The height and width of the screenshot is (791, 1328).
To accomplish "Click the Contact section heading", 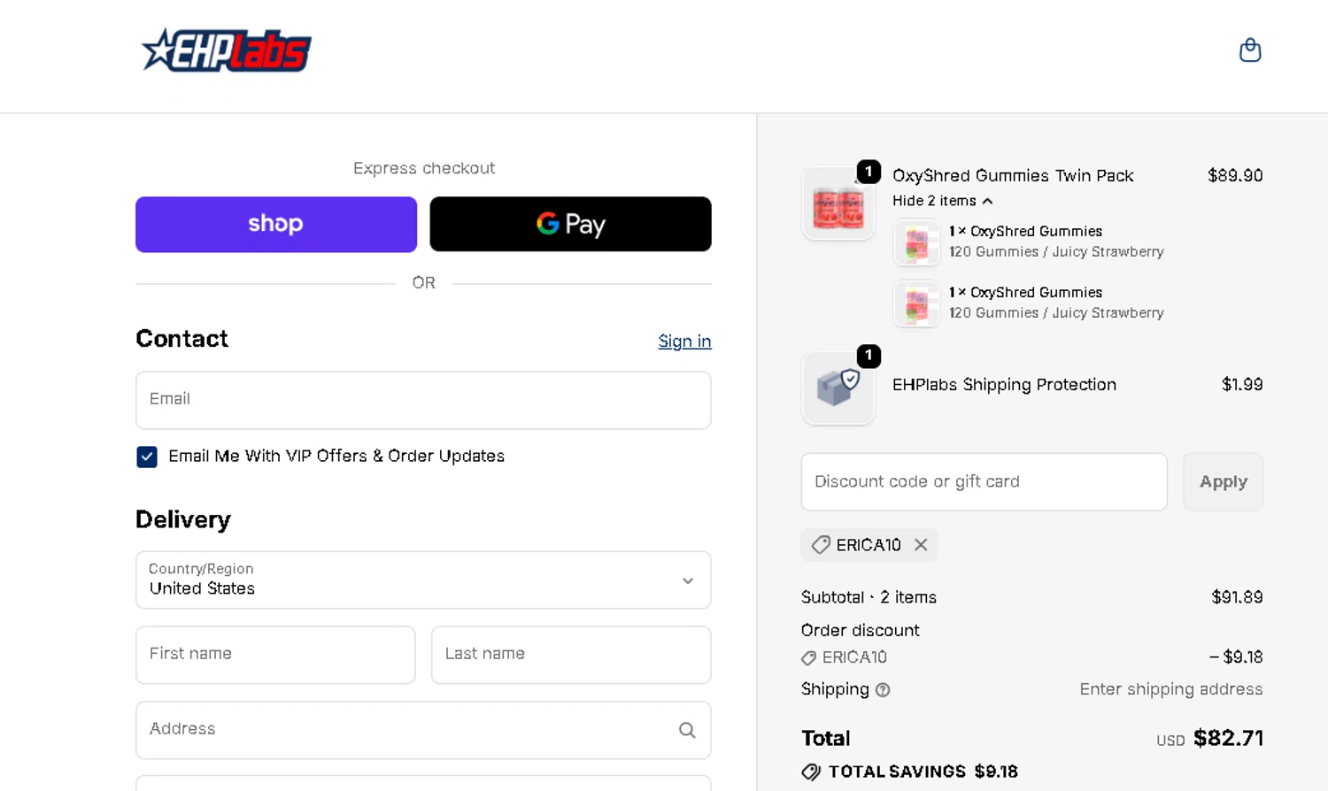I will click(181, 339).
